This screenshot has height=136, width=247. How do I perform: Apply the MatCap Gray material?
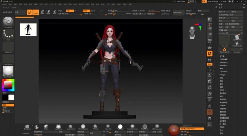pos(157,127)
